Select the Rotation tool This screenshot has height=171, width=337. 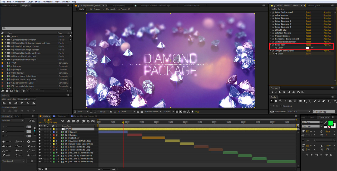286,101
